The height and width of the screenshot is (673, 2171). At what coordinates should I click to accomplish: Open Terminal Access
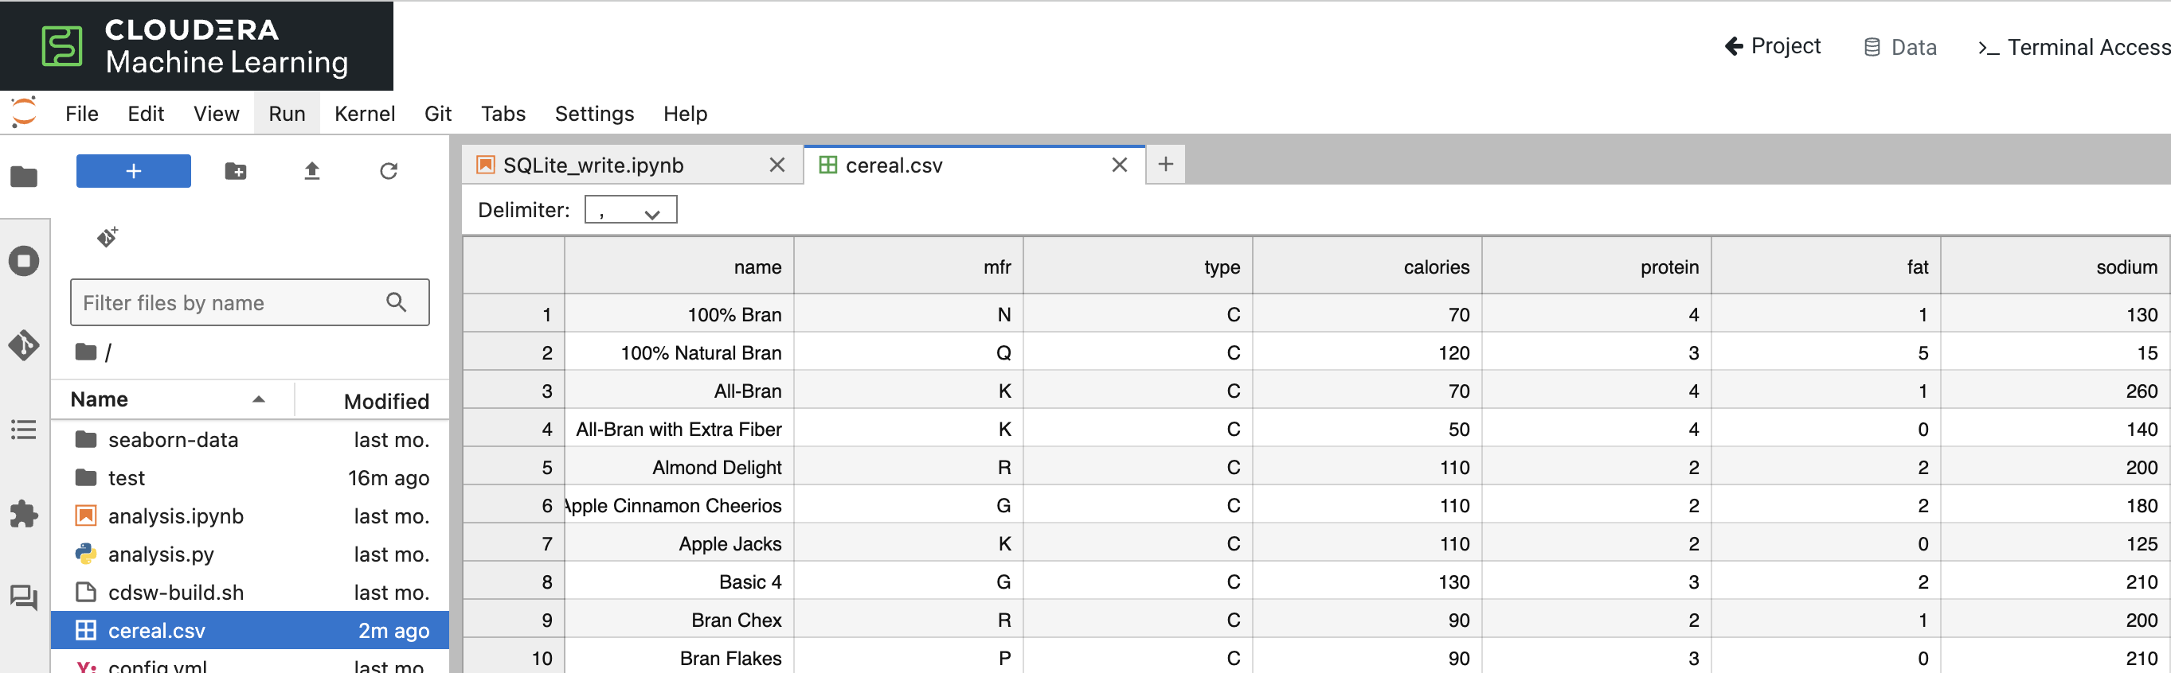[x=2074, y=47]
